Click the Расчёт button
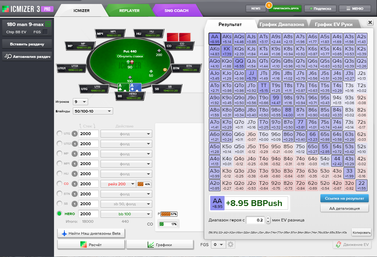The width and height of the screenshot is (377, 257). click(x=91, y=245)
